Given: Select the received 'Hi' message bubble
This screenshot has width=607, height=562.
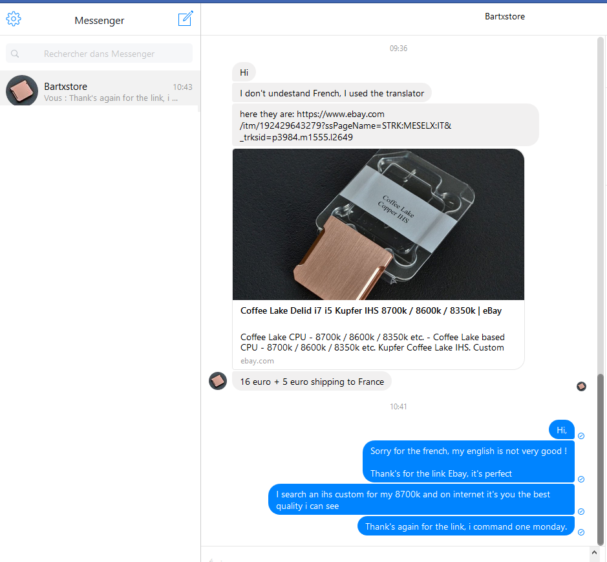Looking at the screenshot, I should [244, 72].
